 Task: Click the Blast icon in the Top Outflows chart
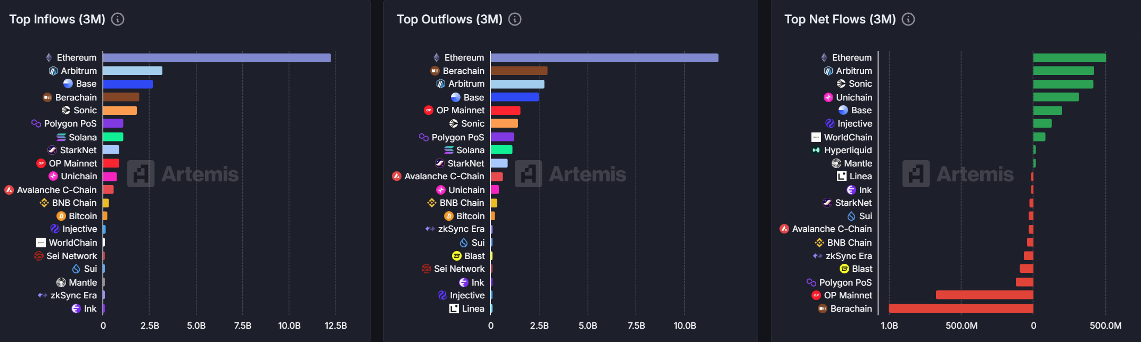click(x=457, y=256)
